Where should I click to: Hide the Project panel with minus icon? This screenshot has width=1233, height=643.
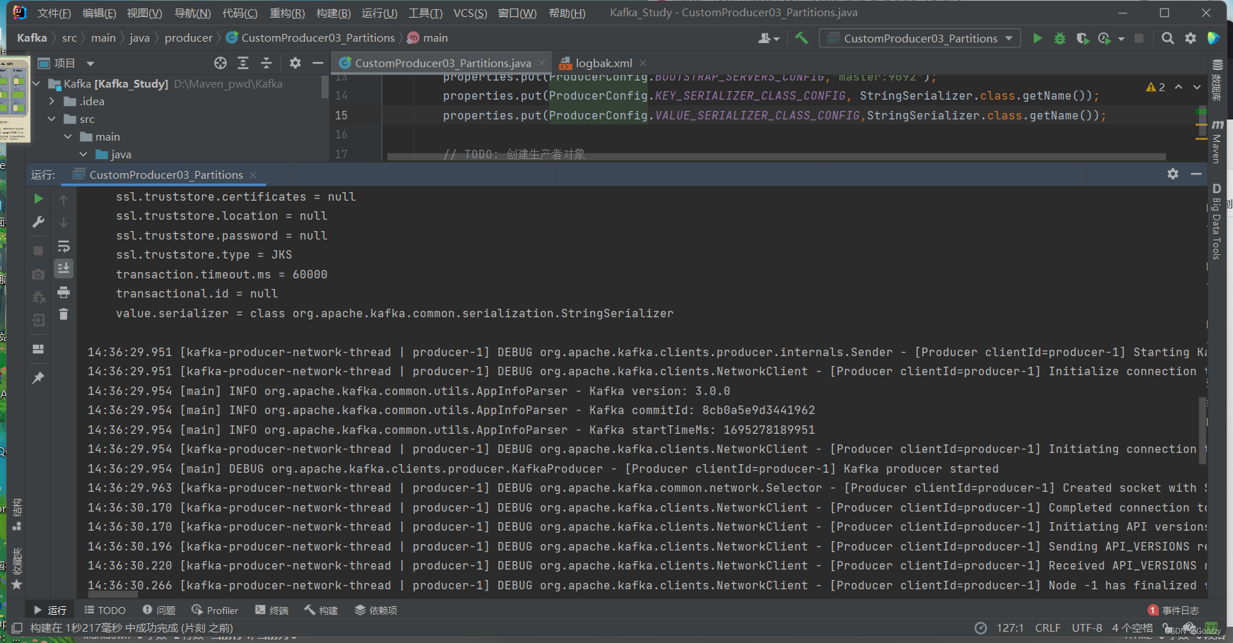click(318, 63)
